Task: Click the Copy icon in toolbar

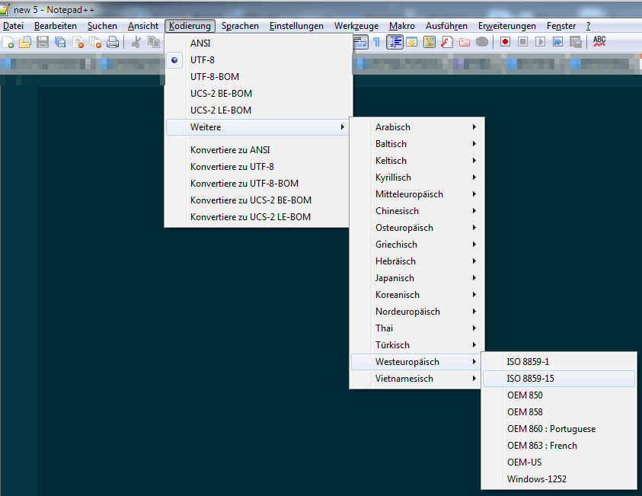Action: click(x=154, y=42)
